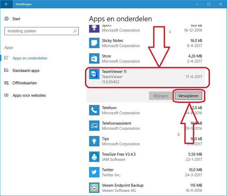Screen dimensions: 227x196
Task: Click the TeamViewer 11 app icon
Action: [94, 74]
